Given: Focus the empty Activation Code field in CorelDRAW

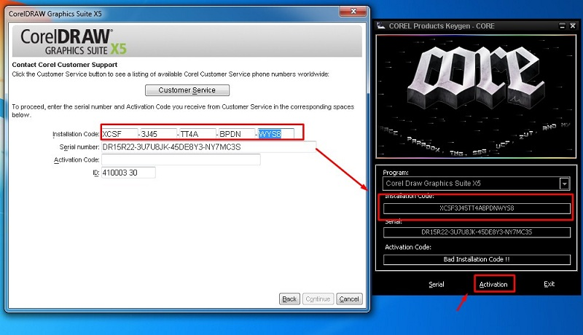Looking at the screenshot, I should click(x=181, y=159).
